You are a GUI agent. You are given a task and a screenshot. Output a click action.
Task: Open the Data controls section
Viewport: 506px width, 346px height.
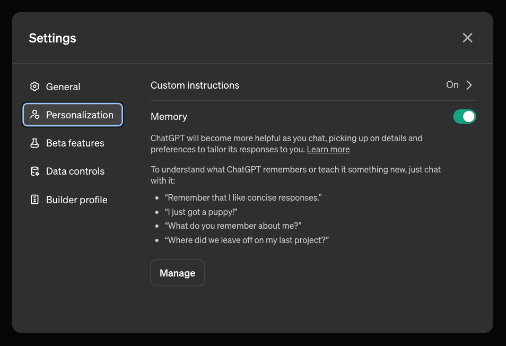[x=75, y=171]
